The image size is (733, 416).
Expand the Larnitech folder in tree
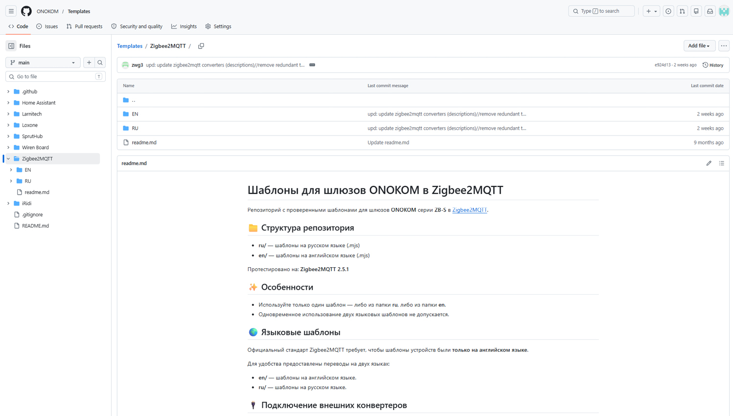pyautogui.click(x=8, y=114)
